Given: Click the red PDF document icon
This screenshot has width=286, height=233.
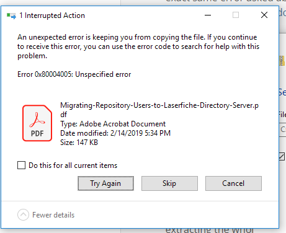Looking at the screenshot, I should [x=37, y=123].
